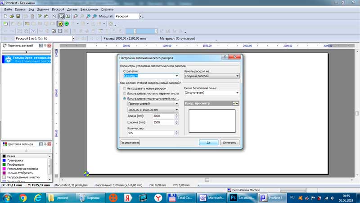Open the Раскрой 1 из 1 dropdown
The width and height of the screenshot is (360, 203).
(x=73, y=38)
